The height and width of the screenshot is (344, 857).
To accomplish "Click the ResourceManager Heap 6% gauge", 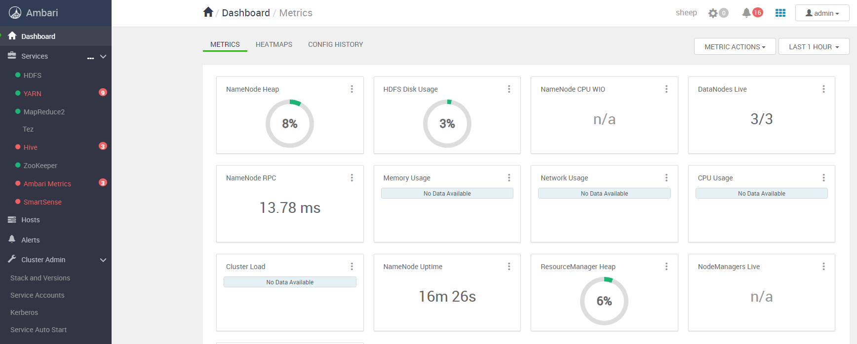I will coord(604,301).
